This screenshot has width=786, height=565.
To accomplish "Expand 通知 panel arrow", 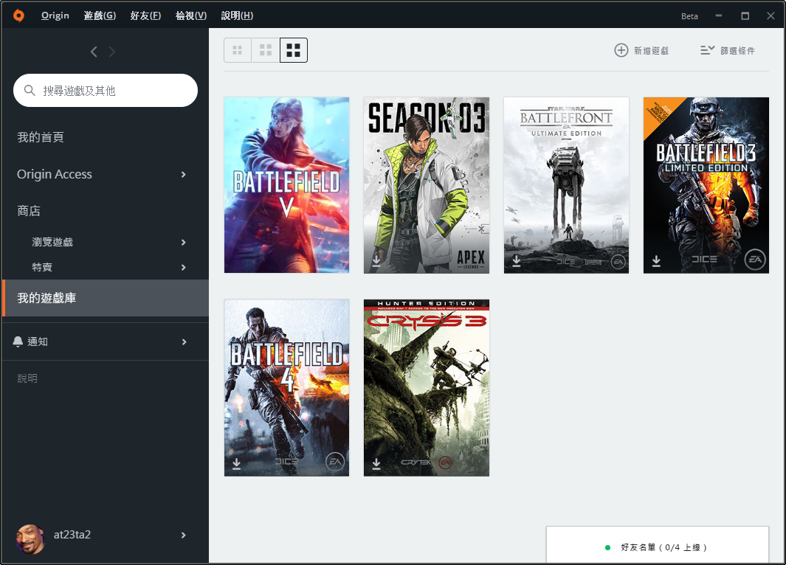I will tap(184, 342).
